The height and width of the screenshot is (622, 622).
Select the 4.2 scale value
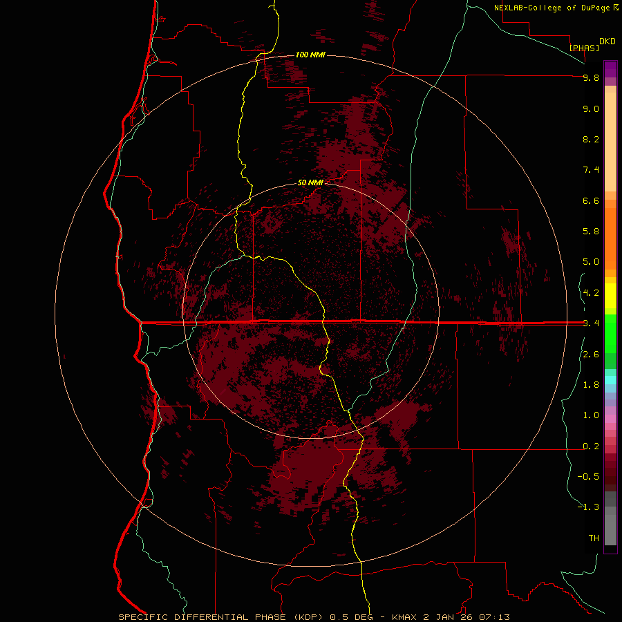(x=591, y=293)
